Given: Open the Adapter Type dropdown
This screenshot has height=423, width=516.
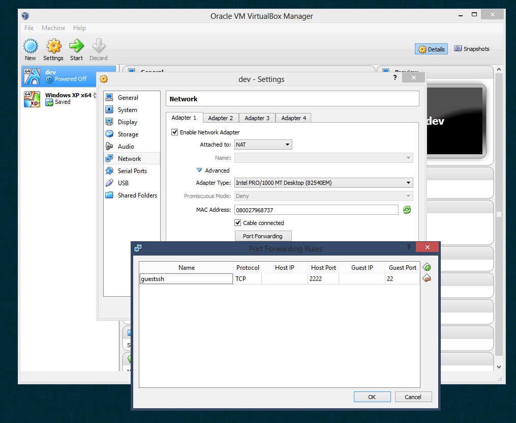Looking at the screenshot, I should click(x=323, y=183).
